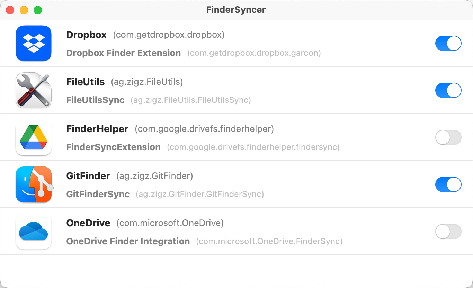The image size is (473, 288).
Task: Enable the FinderHelper sync extension toggle
Action: point(448,137)
